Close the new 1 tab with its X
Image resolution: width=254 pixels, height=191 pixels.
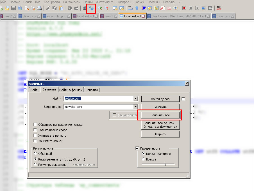click(115, 16)
